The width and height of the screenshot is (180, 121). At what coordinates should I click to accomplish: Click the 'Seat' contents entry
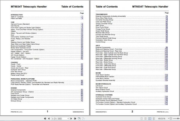12,41
